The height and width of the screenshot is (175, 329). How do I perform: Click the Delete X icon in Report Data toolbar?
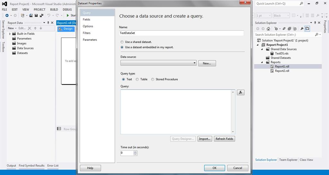click(30, 28)
